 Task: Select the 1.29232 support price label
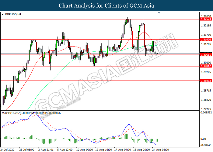point(206,81)
